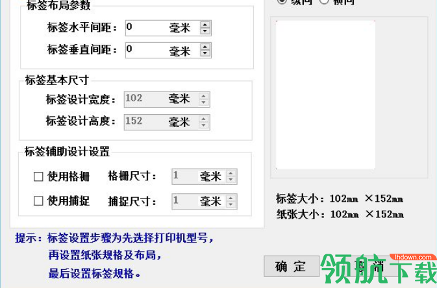Viewport: 437px width, 288px height.
Task: Click the white label preview page
Action: (x=325, y=95)
